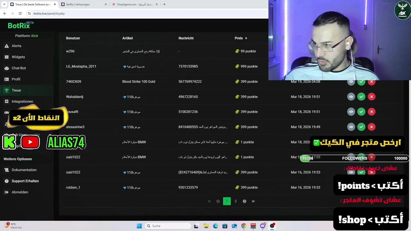Click message 7370153985

tap(188, 66)
